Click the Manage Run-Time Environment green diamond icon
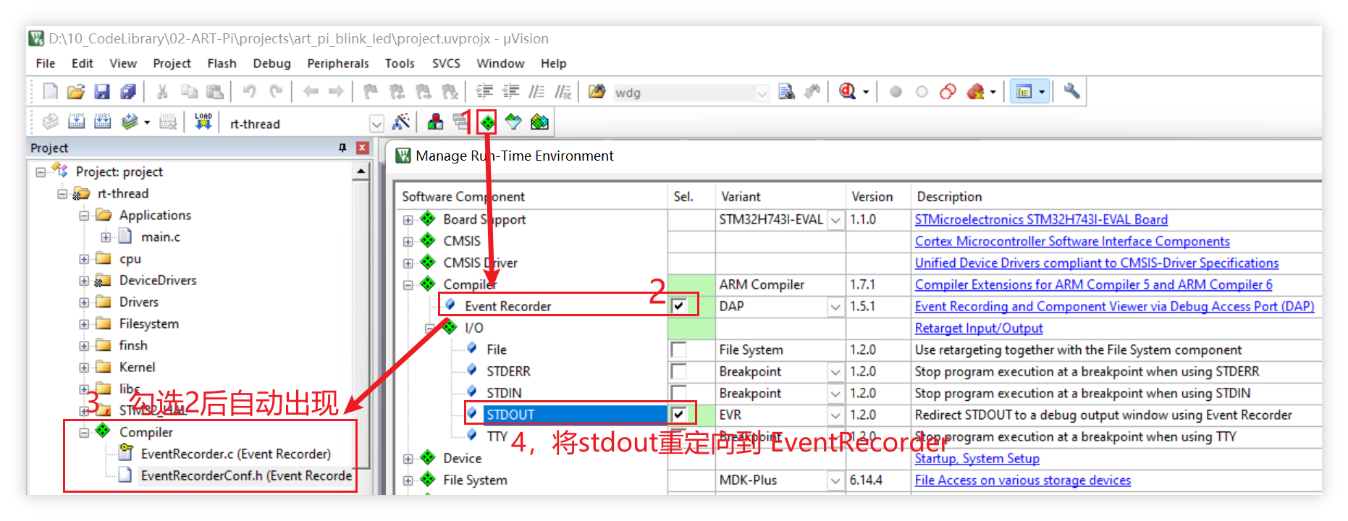 click(487, 122)
